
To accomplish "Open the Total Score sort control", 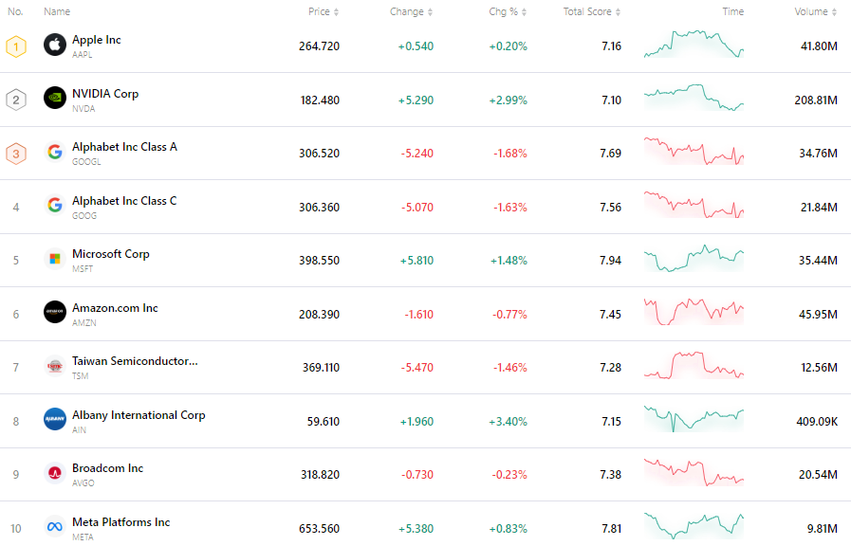I will click(x=586, y=11).
